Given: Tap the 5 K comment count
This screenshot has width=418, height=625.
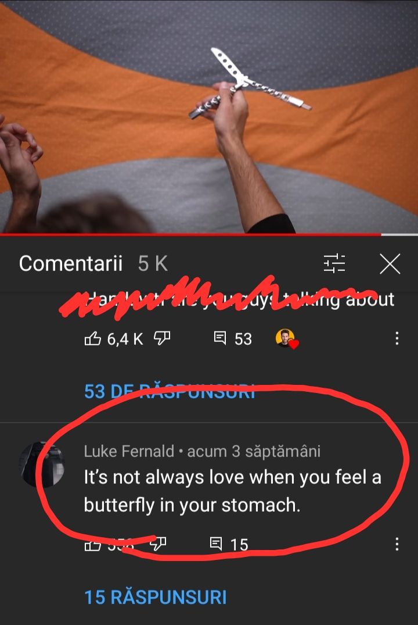Looking at the screenshot, I should [153, 263].
